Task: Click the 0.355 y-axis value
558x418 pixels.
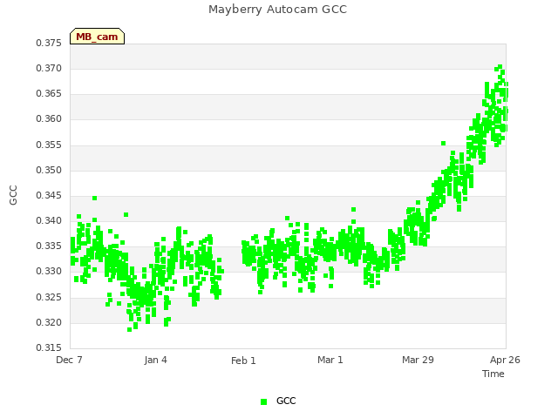Action: tap(49, 145)
